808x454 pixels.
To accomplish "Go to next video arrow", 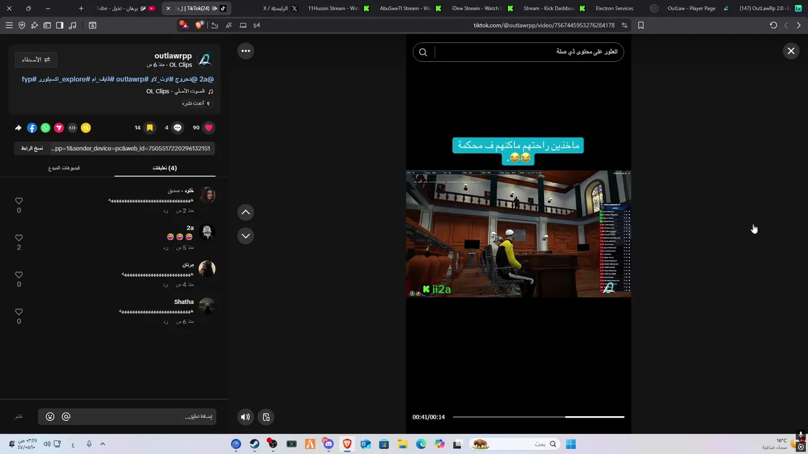I will click(246, 236).
